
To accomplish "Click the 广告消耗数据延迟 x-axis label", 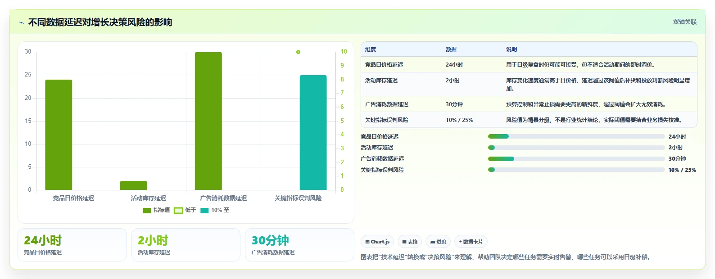I will click(223, 198).
